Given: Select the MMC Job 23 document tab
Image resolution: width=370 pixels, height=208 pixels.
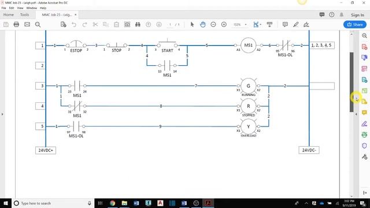Looking at the screenshot, I should [57, 14].
